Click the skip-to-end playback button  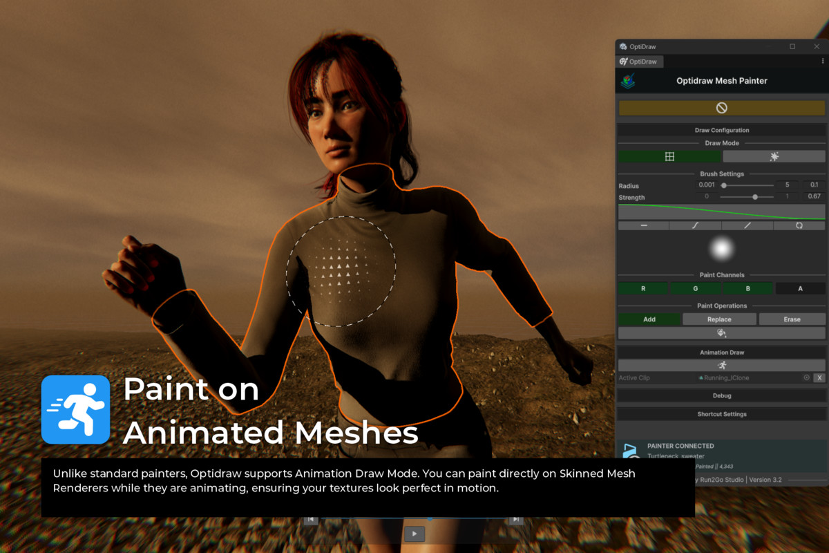point(515,520)
